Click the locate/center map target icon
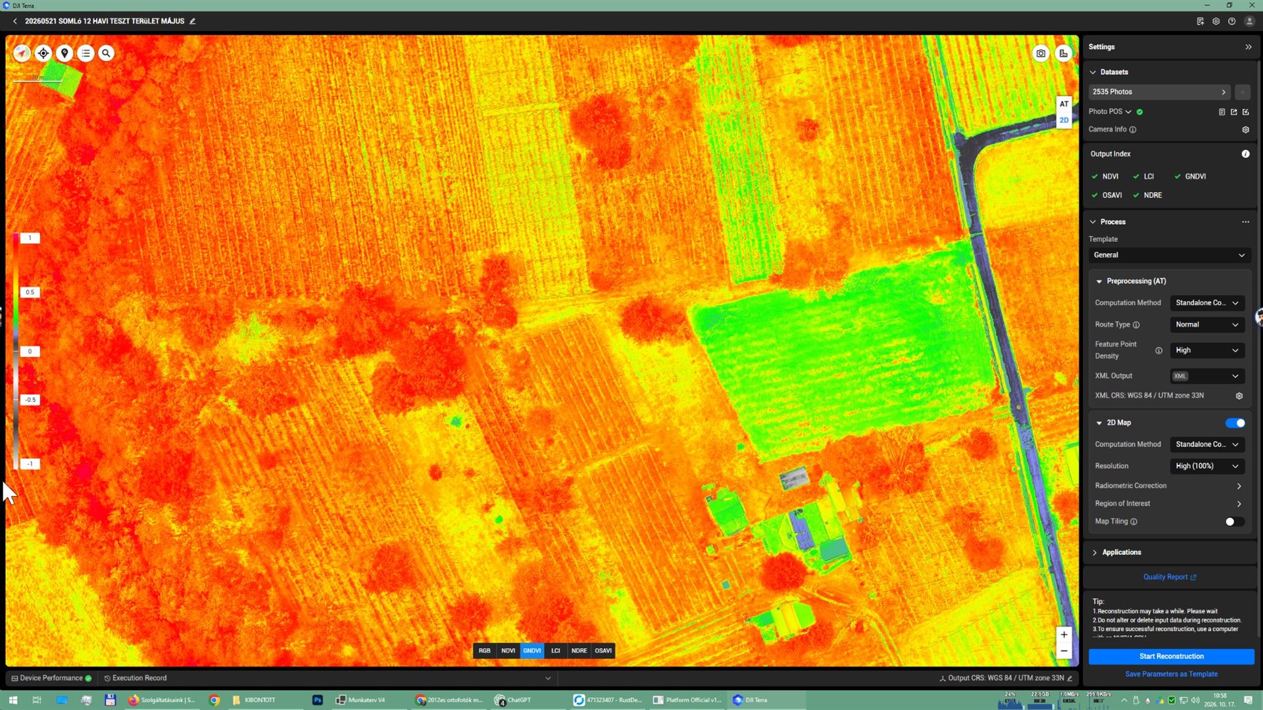The height and width of the screenshot is (710, 1263). [x=43, y=53]
